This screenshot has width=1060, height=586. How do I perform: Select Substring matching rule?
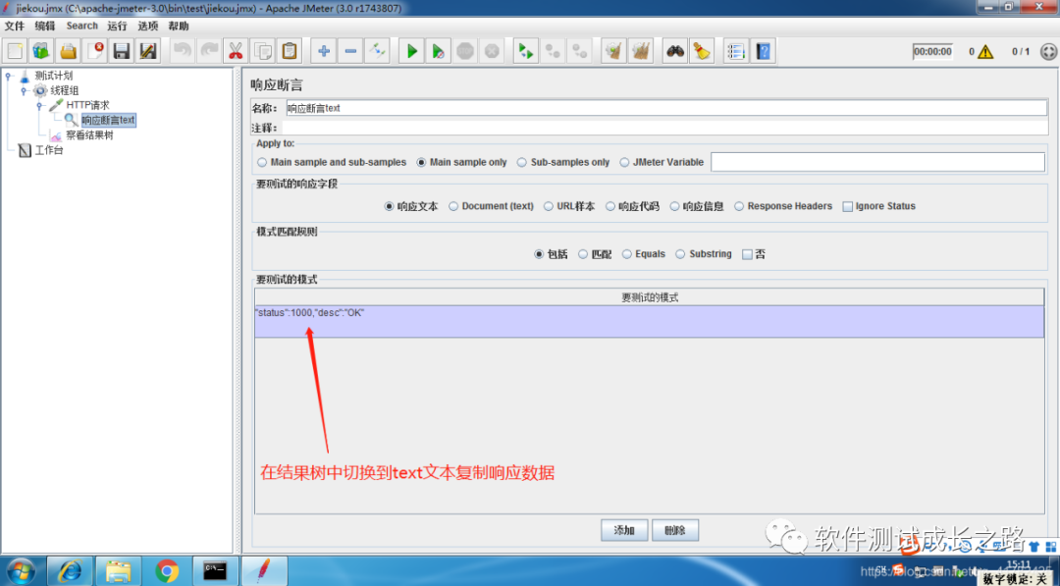pos(703,254)
